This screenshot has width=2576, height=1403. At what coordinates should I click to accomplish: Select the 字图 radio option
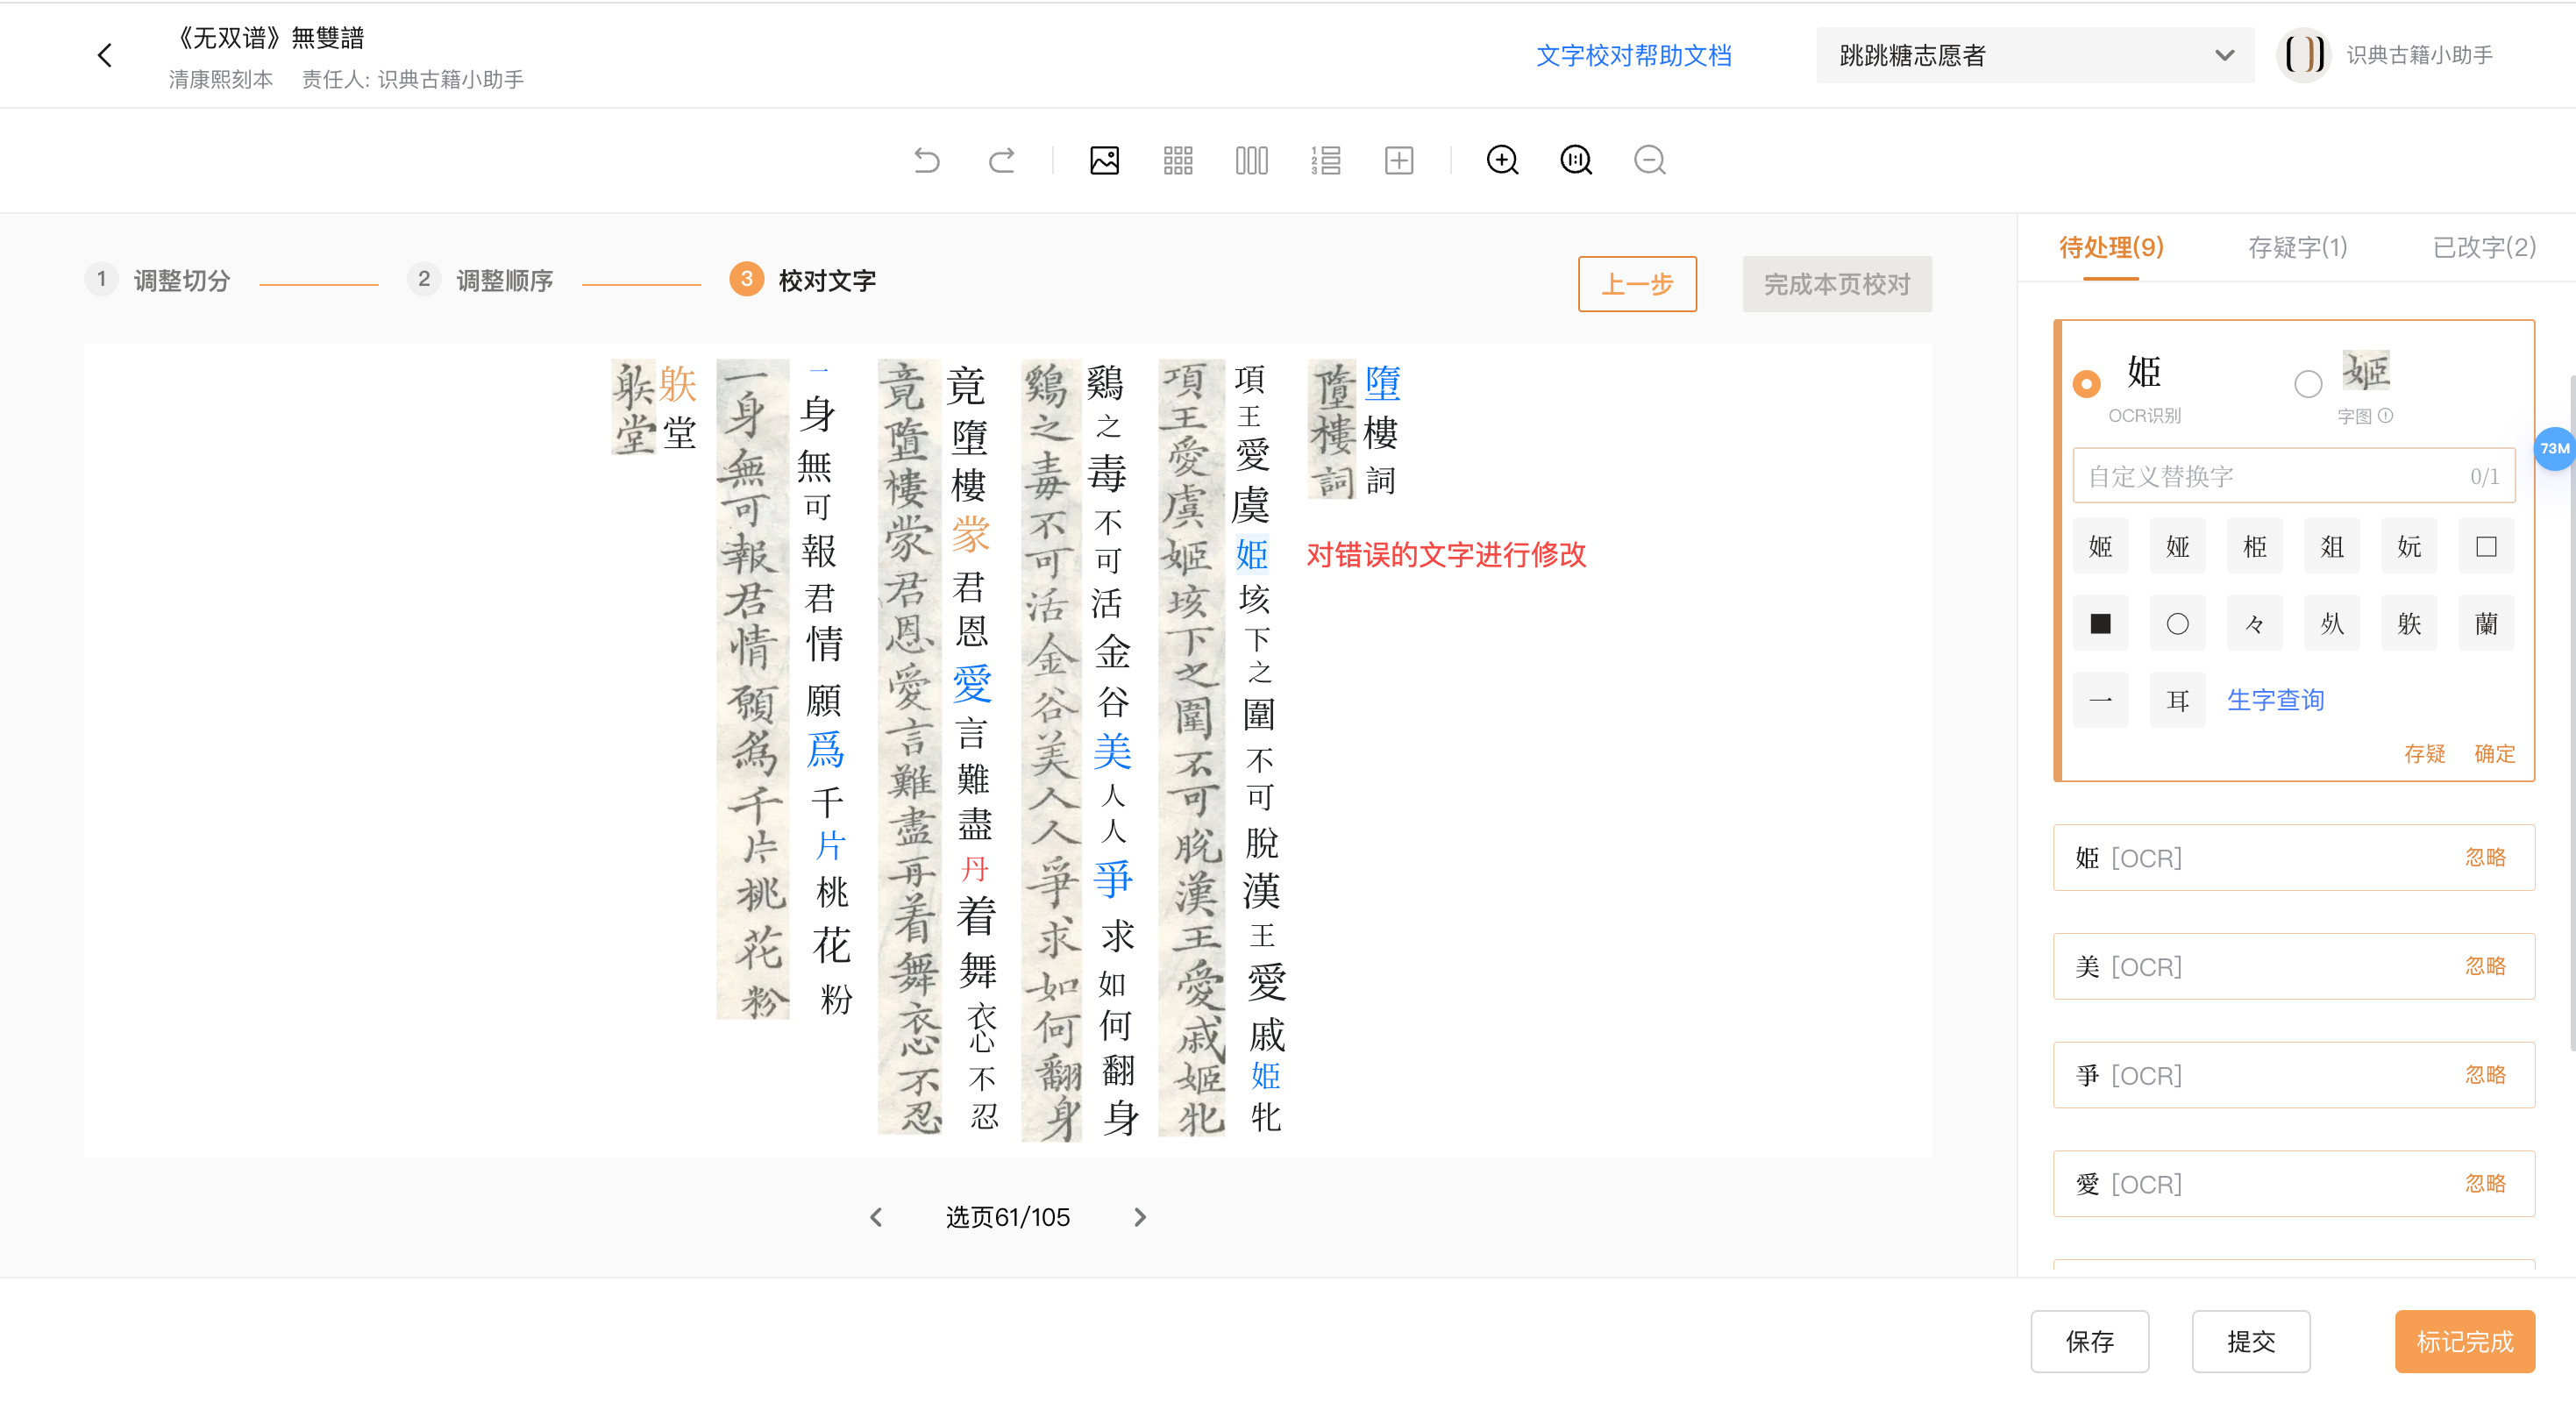click(2308, 383)
